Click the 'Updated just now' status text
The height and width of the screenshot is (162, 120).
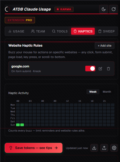(x=77, y=148)
